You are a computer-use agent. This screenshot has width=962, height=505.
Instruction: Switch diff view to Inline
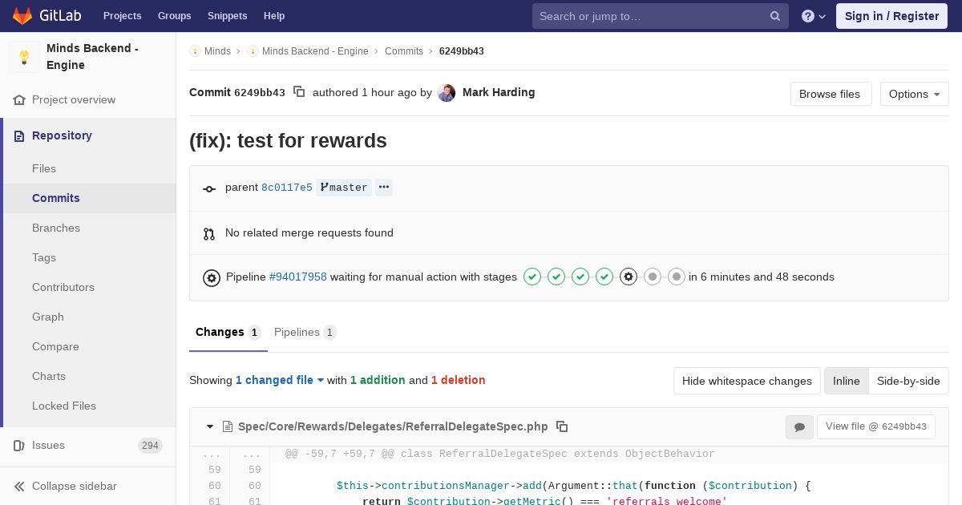[x=846, y=381]
